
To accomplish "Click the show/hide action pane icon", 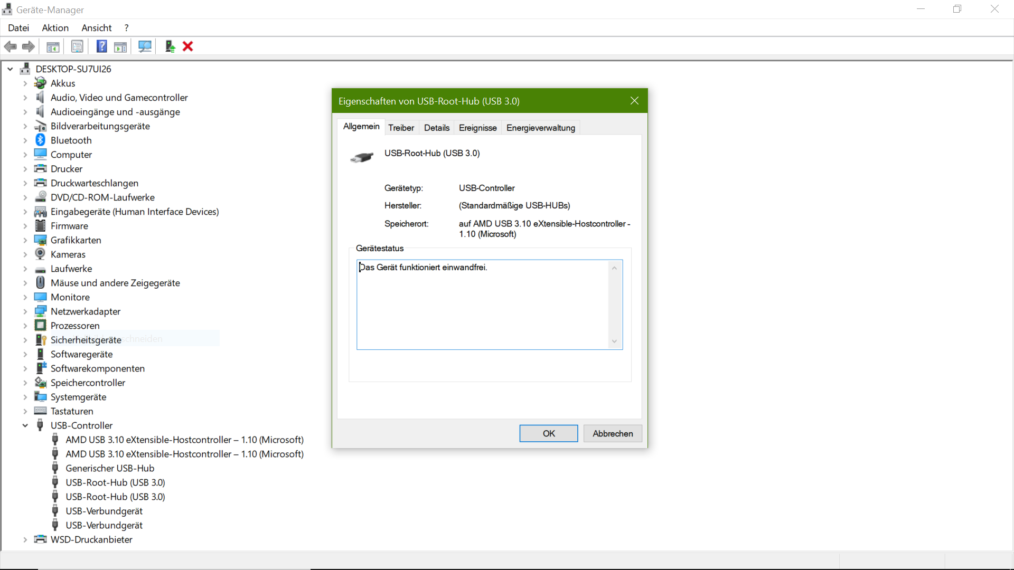I will click(120, 46).
